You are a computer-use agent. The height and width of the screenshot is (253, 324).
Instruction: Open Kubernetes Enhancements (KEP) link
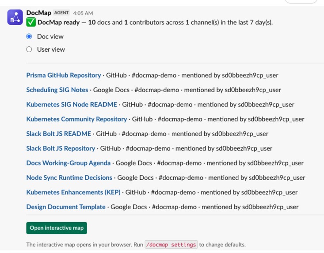(x=73, y=193)
